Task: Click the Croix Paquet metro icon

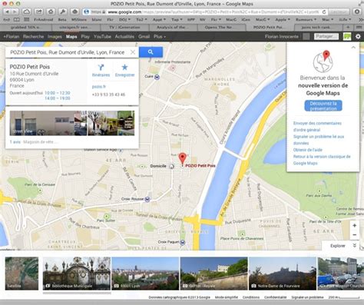Action: (182, 242)
